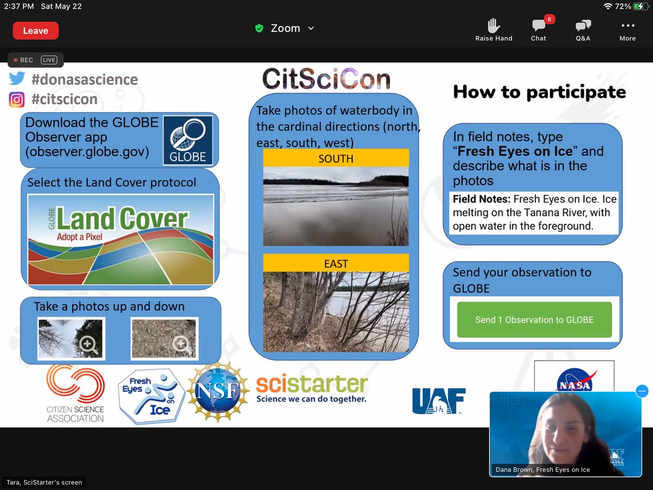Click the Twitter bird beside #donasascience
This screenshot has height=490, width=653.
click(x=17, y=78)
